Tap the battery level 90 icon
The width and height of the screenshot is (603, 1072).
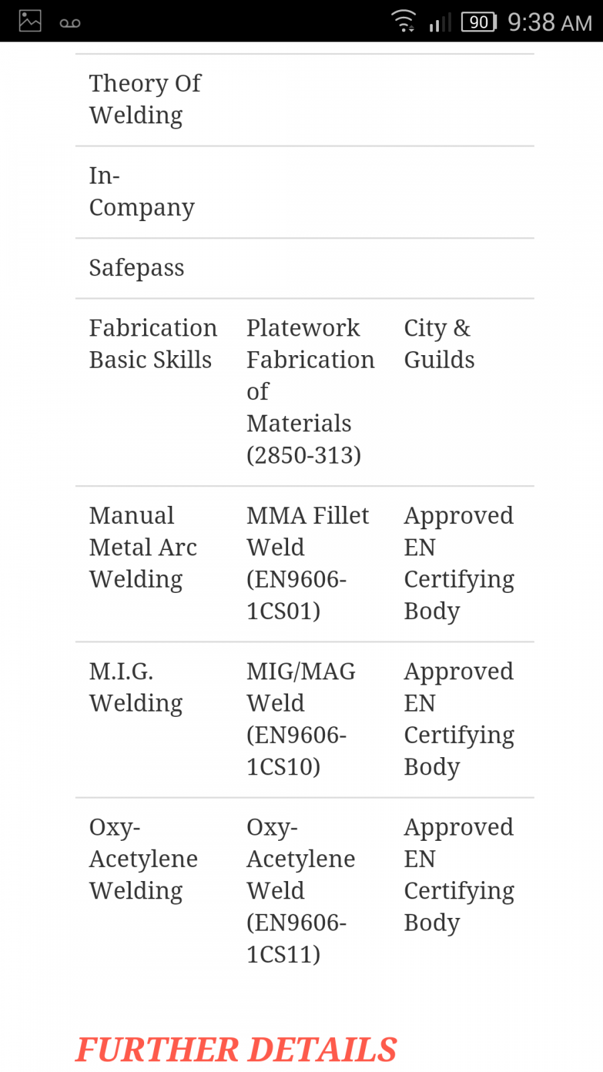(479, 22)
